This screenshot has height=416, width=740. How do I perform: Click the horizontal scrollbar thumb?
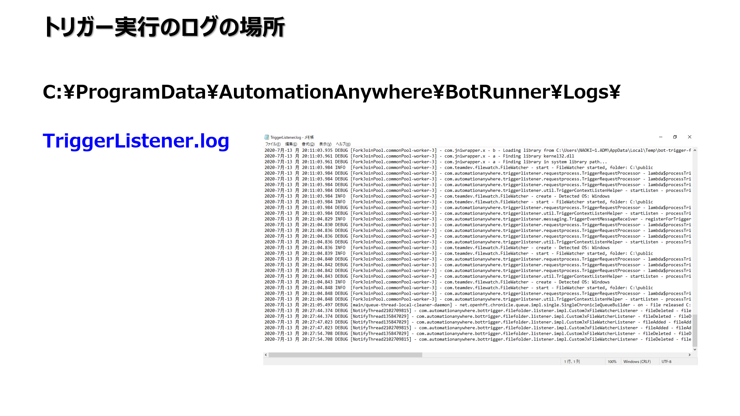[x=345, y=355]
